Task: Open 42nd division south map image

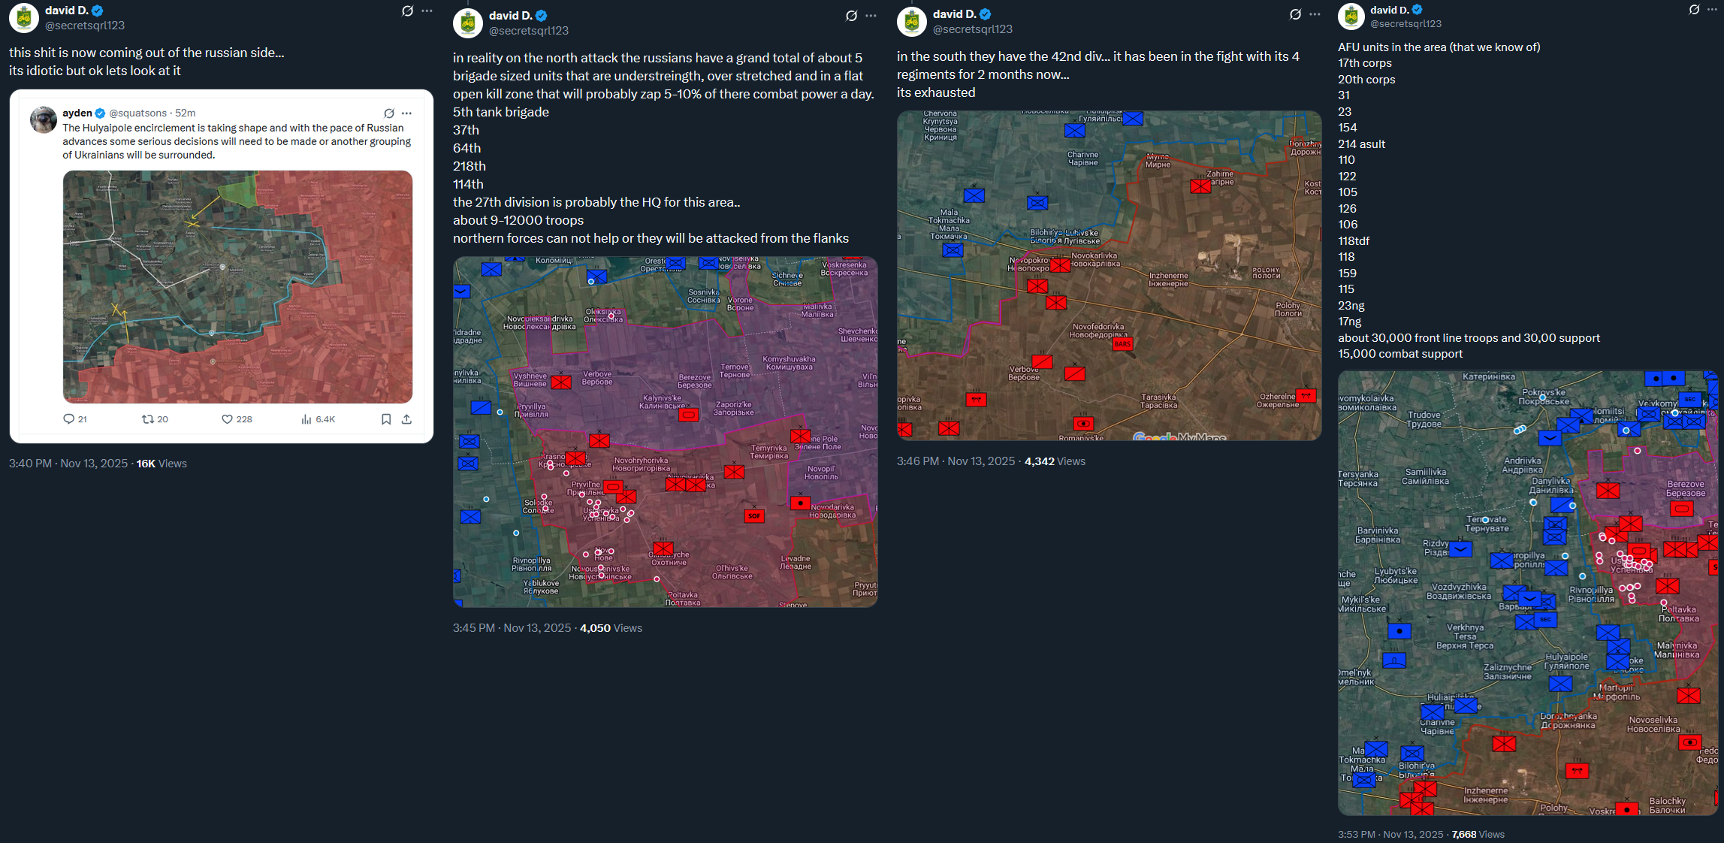Action: (1109, 275)
